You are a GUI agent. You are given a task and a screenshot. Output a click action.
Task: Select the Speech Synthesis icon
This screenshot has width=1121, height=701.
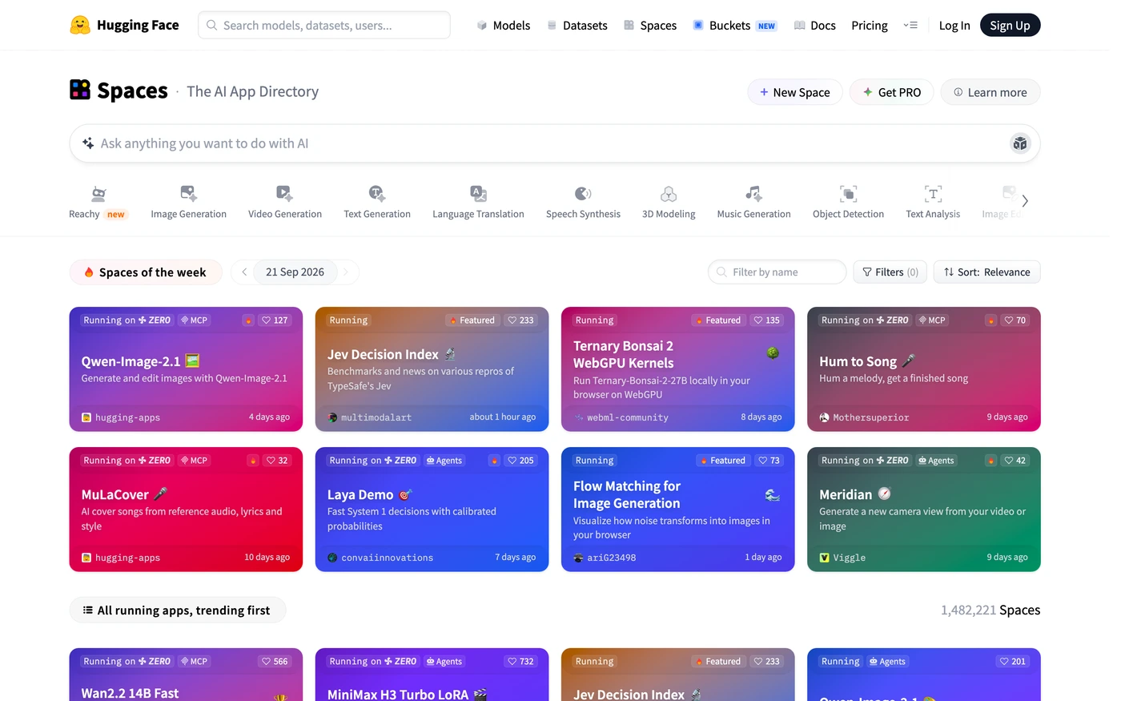click(583, 193)
